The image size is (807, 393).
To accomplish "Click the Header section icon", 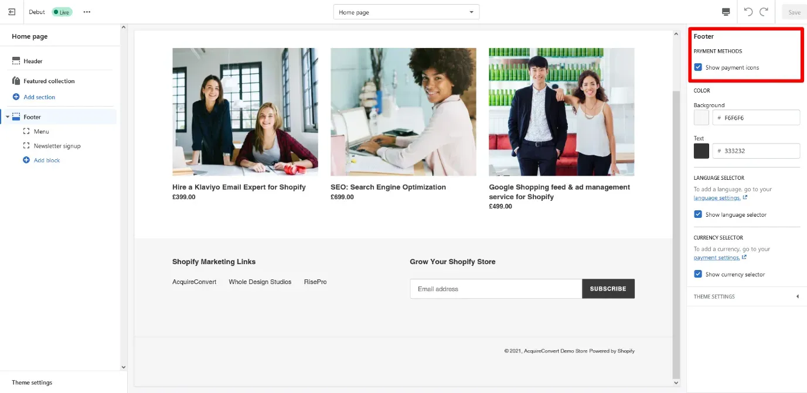I will coord(16,61).
